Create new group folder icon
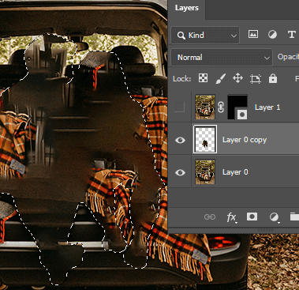 tap(294, 217)
